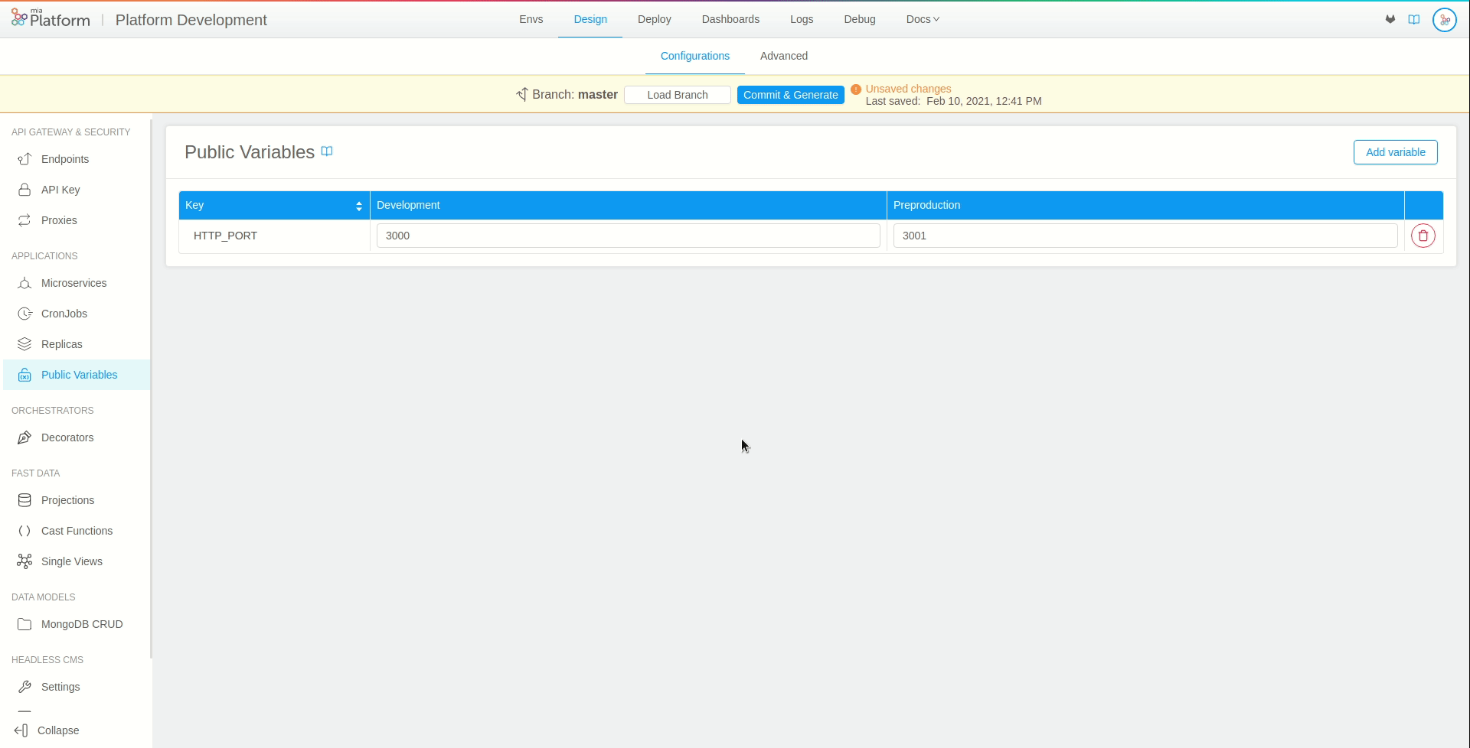
Task: Expand the Docs dropdown menu
Action: pos(922,19)
